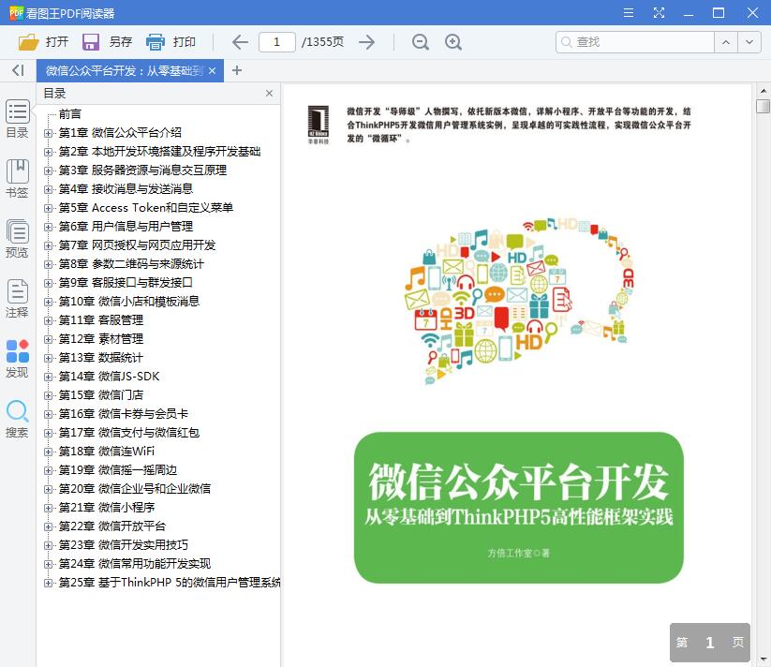Jump to 第20章 微信企业号和企业微信
Viewport: 771px width, 667px height.
[x=135, y=489]
